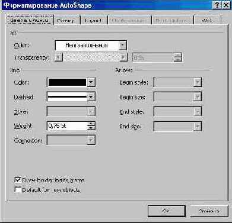Switch to the Layout tab

(93, 20)
